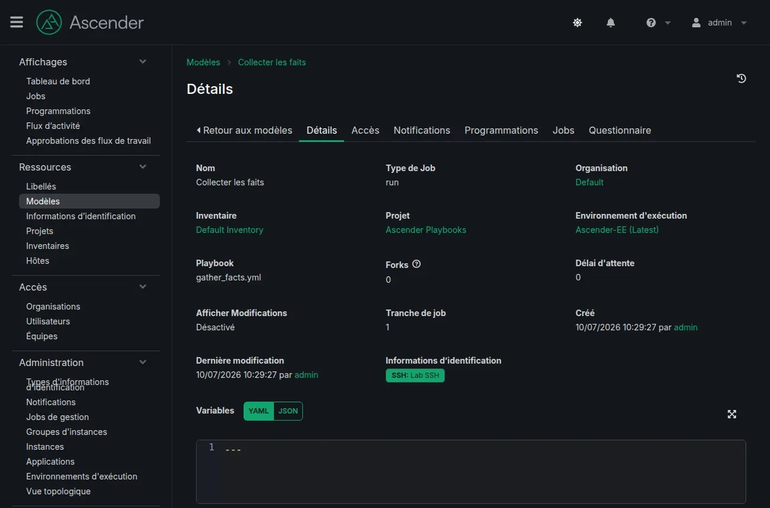This screenshot has height=508, width=770.
Task: Switch Variables view to JSON
Action: [x=288, y=411]
